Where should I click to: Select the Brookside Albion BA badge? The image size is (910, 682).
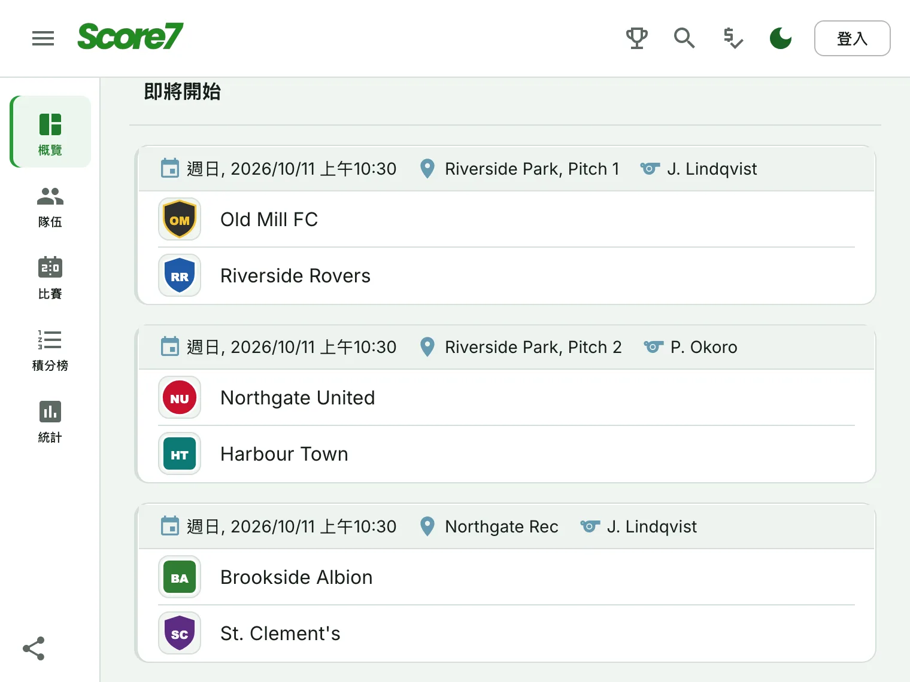tap(180, 577)
